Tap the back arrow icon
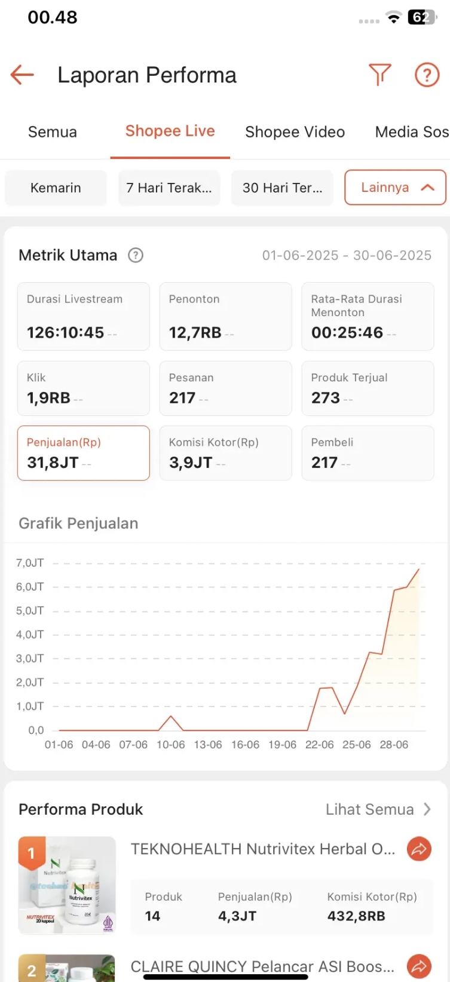Viewport: 450px width, 982px height. pyautogui.click(x=22, y=75)
